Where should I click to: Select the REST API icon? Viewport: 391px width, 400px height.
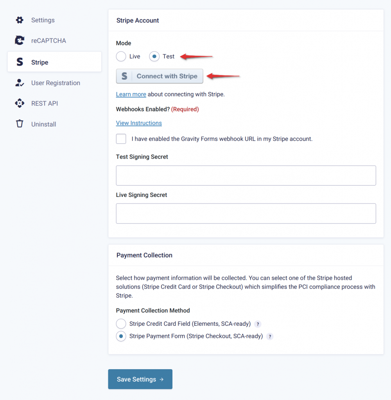[20, 103]
